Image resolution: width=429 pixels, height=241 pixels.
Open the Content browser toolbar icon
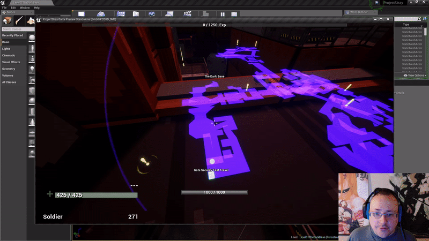[121, 14]
